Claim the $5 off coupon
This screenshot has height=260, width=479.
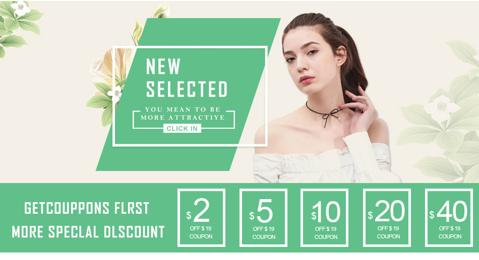263,218
